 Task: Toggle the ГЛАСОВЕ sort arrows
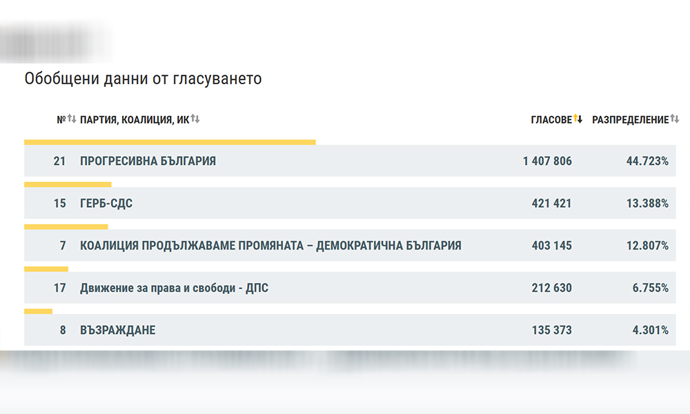(578, 119)
